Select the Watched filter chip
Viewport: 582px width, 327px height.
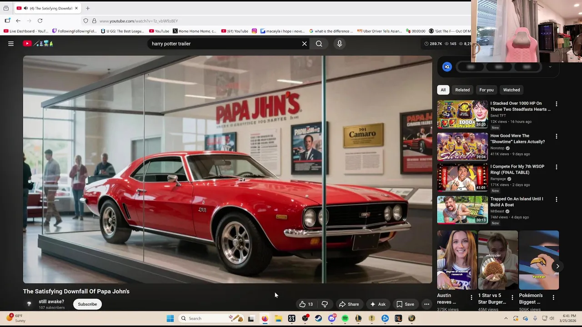[x=511, y=90]
